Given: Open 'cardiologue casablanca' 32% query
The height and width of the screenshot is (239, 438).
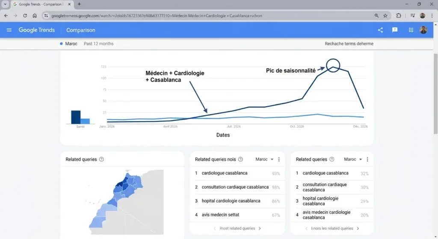Looking at the screenshot, I should (332, 173).
